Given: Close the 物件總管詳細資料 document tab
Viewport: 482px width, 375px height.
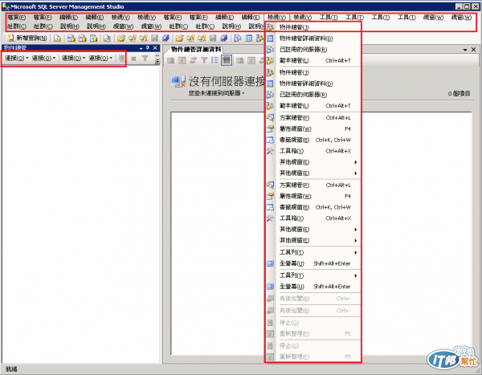Looking at the screenshot, I should (x=474, y=50).
